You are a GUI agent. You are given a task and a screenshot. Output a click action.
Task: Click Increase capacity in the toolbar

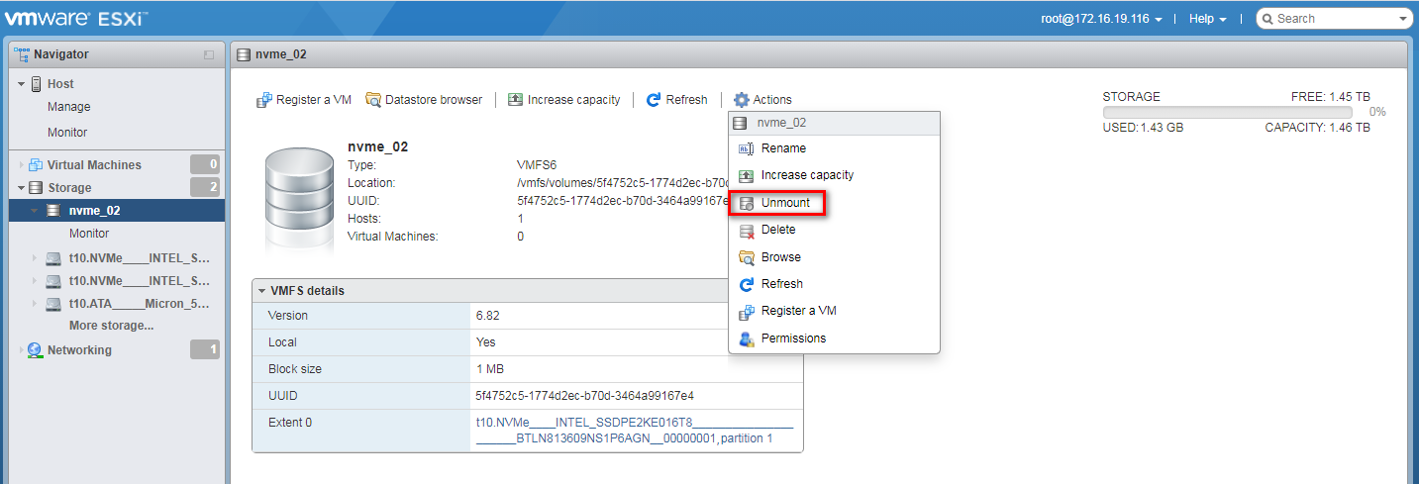[564, 100]
